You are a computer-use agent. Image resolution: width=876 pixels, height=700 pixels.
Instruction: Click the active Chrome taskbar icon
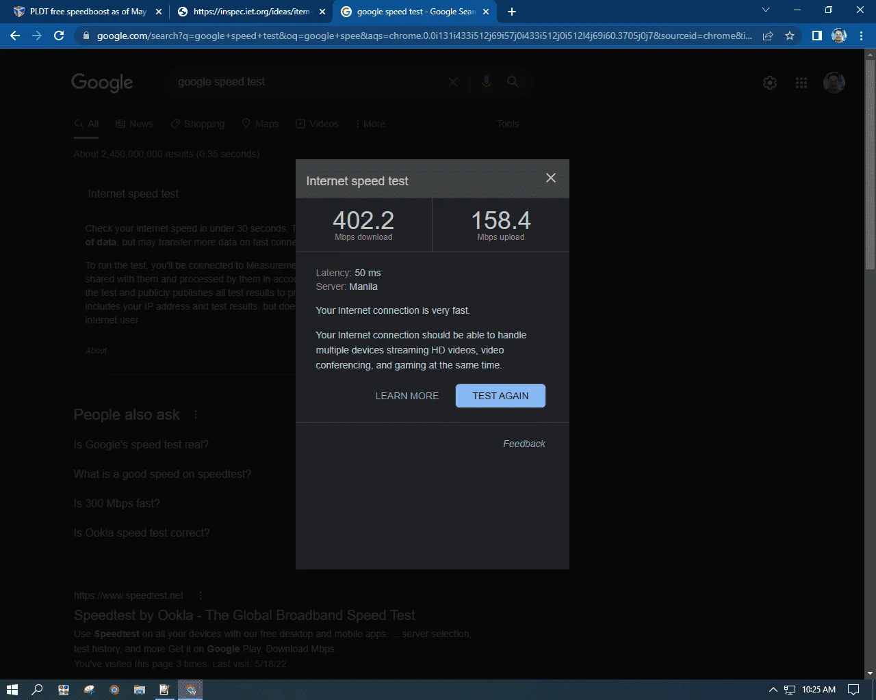[190, 689]
